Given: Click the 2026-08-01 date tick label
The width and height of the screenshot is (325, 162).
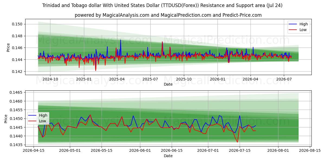Looking at the screenshot, I should [278, 151].
